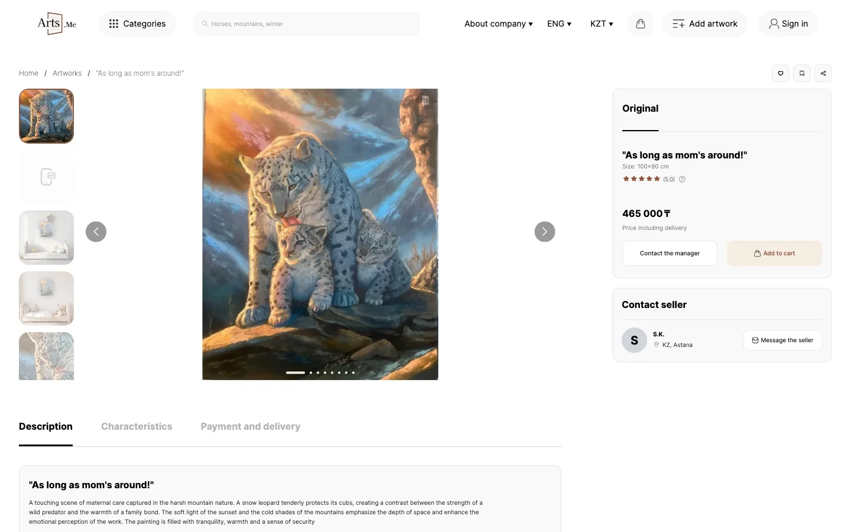The image size is (851, 532).
Task: Select pink bedroom interior thumbnail
Action: (x=46, y=299)
